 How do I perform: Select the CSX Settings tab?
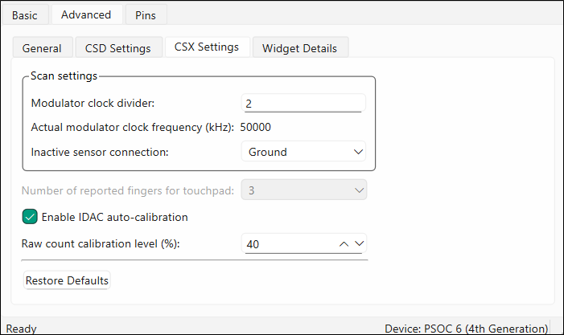click(x=207, y=47)
